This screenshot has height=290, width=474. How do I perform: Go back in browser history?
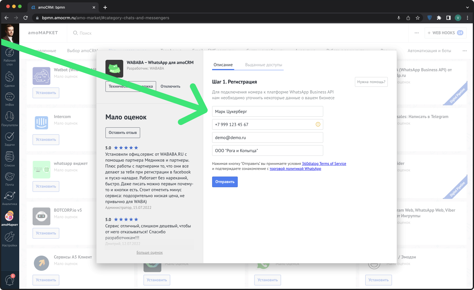pos(7,18)
